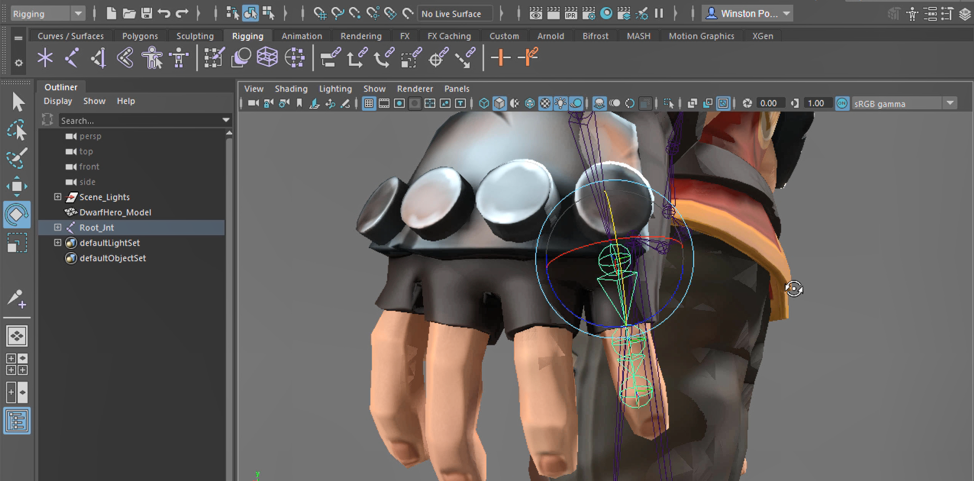Switch to the Animation shelf tab

click(302, 36)
